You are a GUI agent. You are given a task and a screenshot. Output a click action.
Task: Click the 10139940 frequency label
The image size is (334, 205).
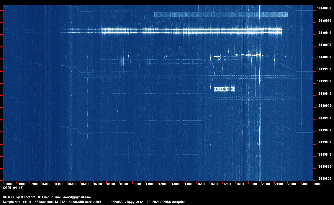(324, 94)
